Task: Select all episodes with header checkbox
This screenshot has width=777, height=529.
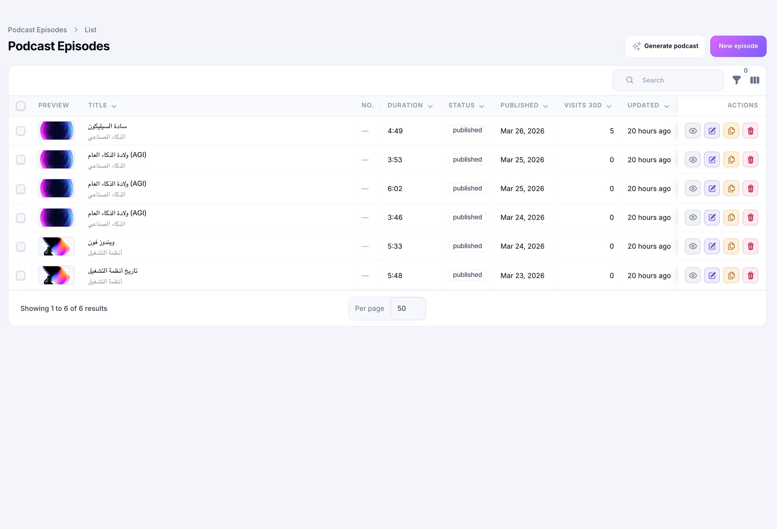Action: (x=21, y=106)
